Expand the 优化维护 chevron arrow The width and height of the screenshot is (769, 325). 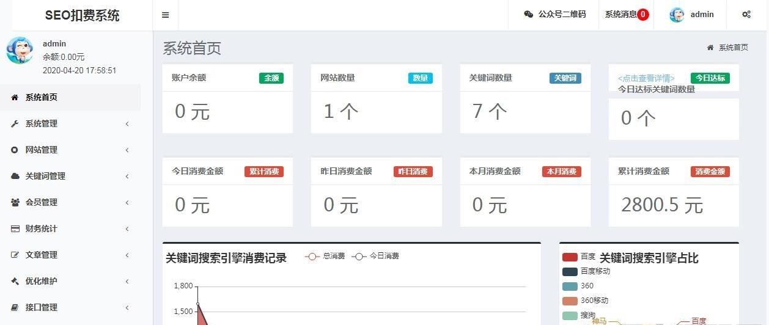pos(127,282)
